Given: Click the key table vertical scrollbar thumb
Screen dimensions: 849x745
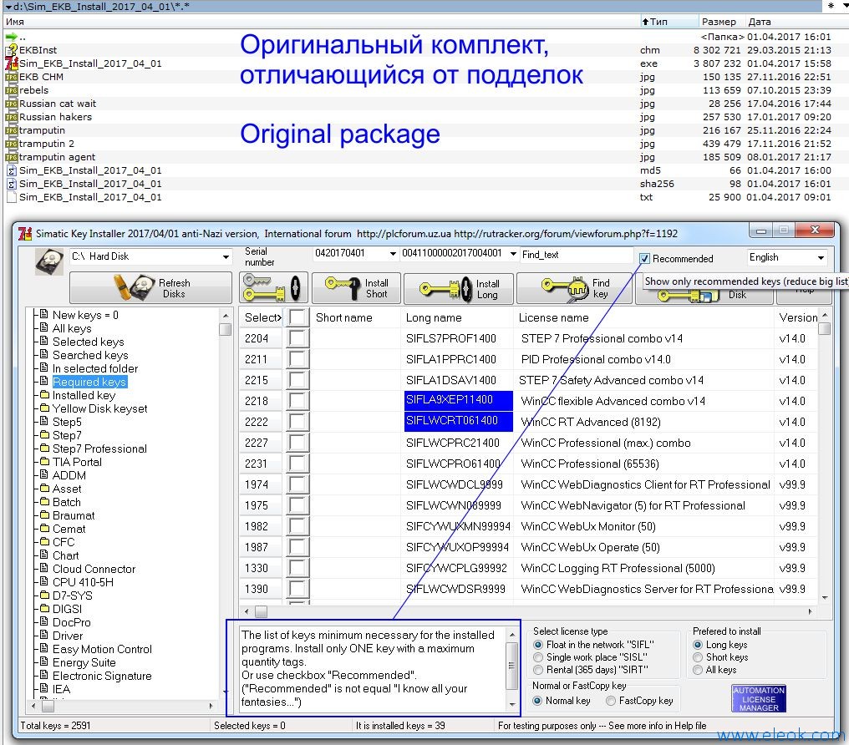Looking at the screenshot, I should pyautogui.click(x=825, y=328).
